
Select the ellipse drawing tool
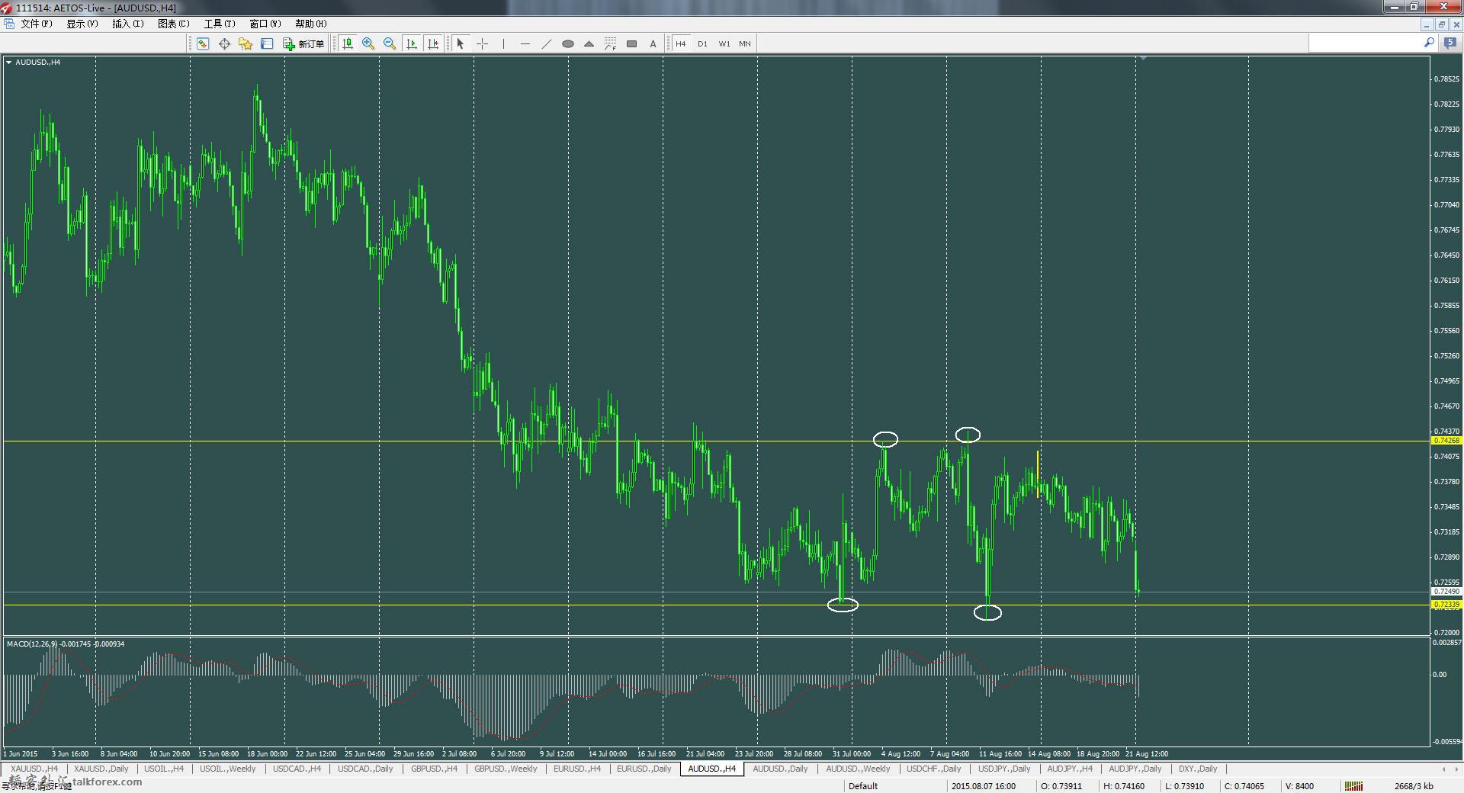pyautogui.click(x=567, y=43)
